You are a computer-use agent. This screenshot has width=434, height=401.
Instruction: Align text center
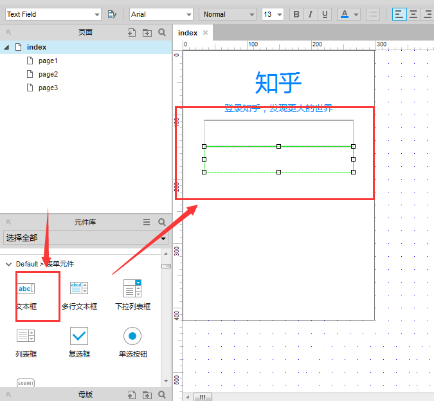click(413, 14)
